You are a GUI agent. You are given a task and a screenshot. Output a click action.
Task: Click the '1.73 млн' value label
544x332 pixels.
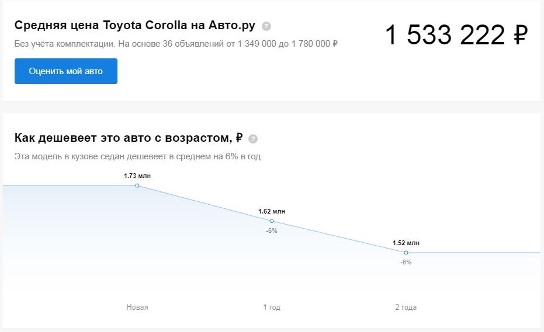click(137, 176)
